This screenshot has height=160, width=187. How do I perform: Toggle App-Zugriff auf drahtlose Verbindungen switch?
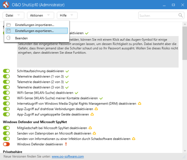tap(6, 109)
